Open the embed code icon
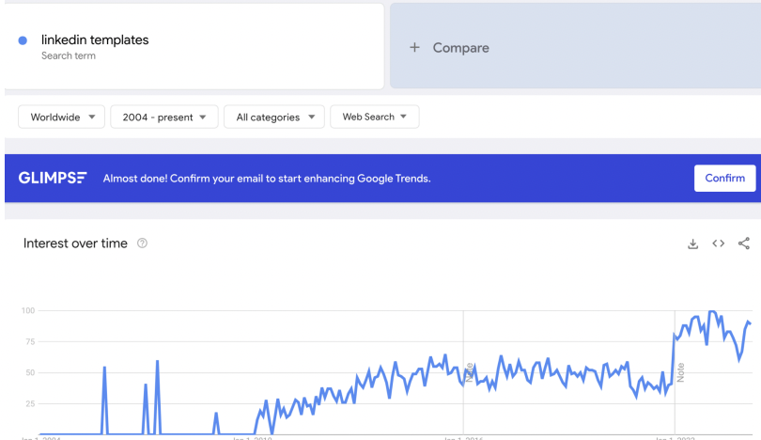This screenshot has width=761, height=440. pyautogui.click(x=719, y=244)
